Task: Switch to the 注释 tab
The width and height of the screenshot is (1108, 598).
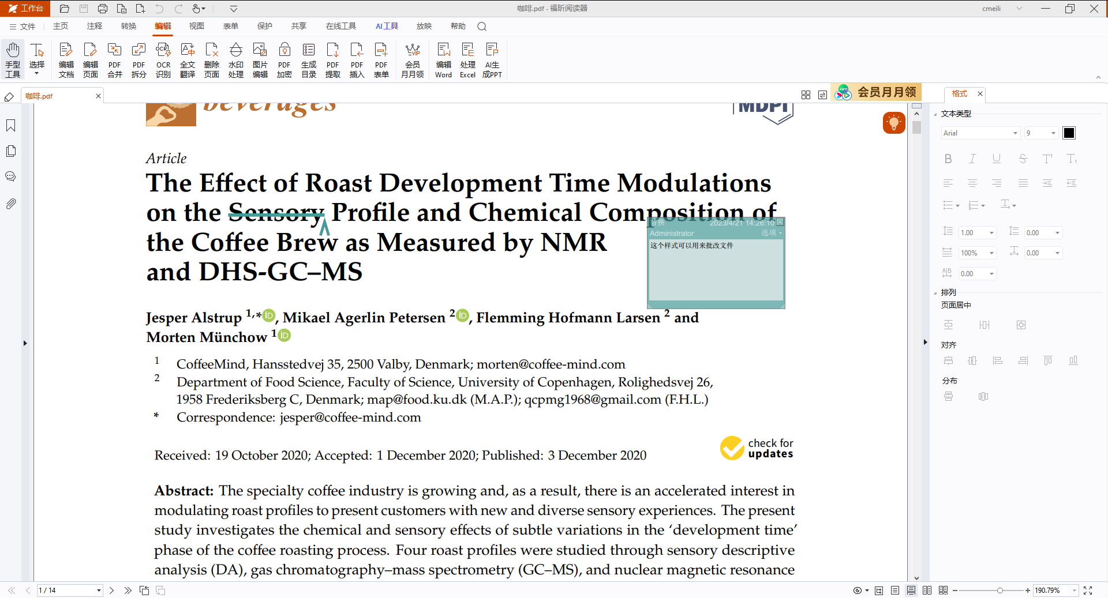Action: tap(95, 27)
